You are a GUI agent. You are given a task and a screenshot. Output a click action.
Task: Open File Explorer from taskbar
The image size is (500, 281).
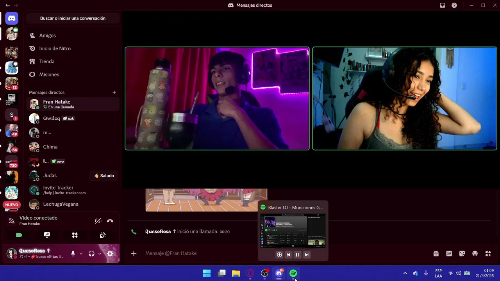point(236,273)
